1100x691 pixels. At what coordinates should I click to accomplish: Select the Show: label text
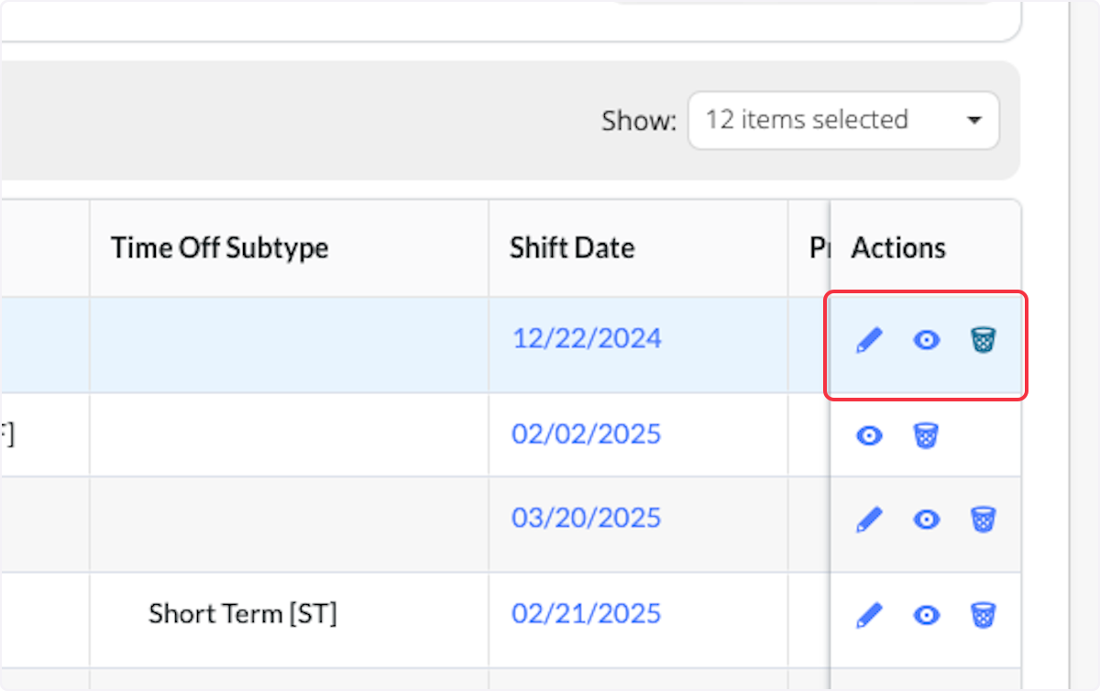click(639, 120)
